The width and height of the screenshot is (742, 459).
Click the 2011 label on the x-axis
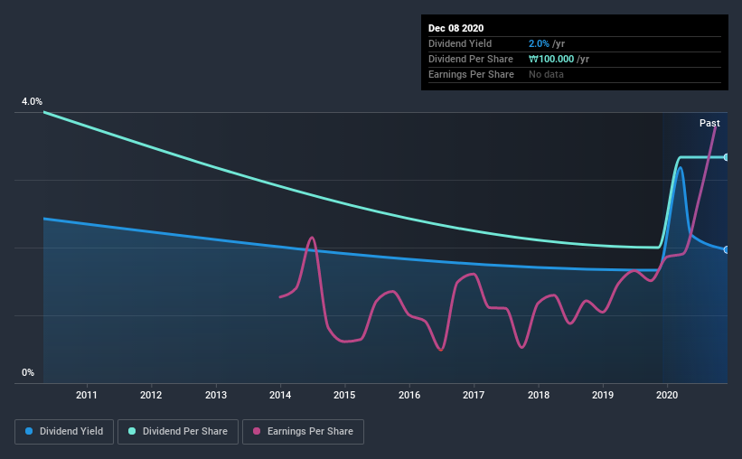click(87, 395)
